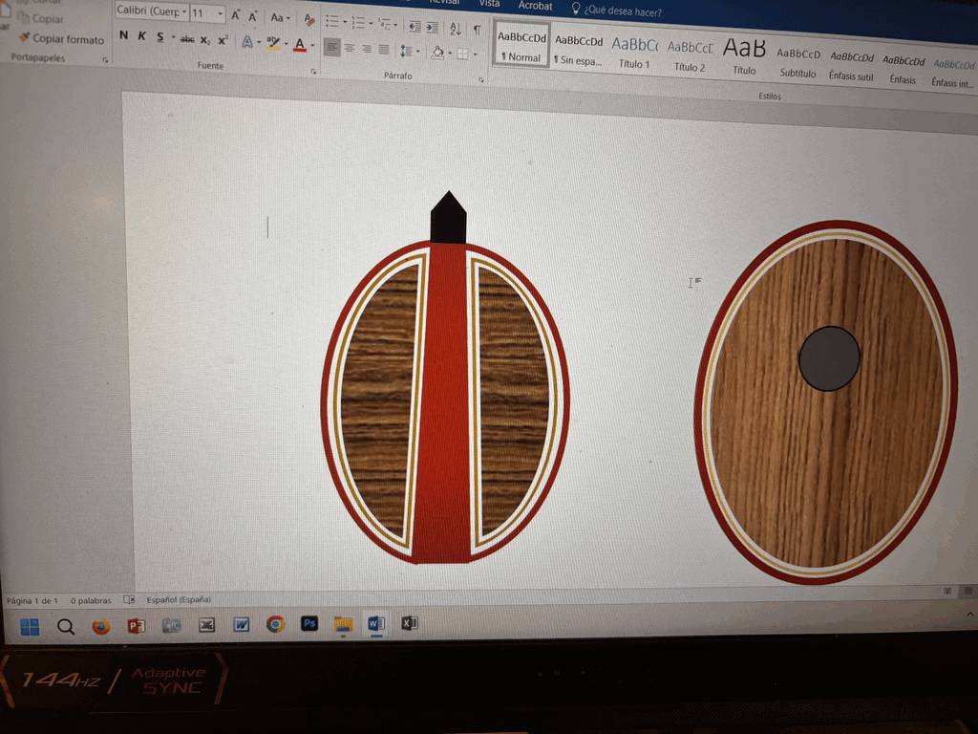The height and width of the screenshot is (734, 978).
Task: Open Photoshop from the taskbar
Action: [x=309, y=623]
